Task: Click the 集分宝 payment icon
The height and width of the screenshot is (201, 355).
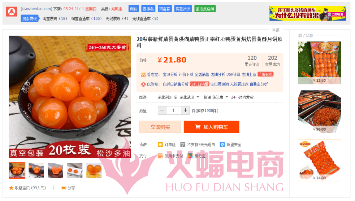Action: point(190,156)
